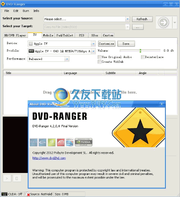The height and width of the screenshot is (197, 180).
Task: Click the Apple TV device icon
Action: point(31,44)
